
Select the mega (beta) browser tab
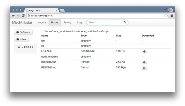tap(41, 11)
